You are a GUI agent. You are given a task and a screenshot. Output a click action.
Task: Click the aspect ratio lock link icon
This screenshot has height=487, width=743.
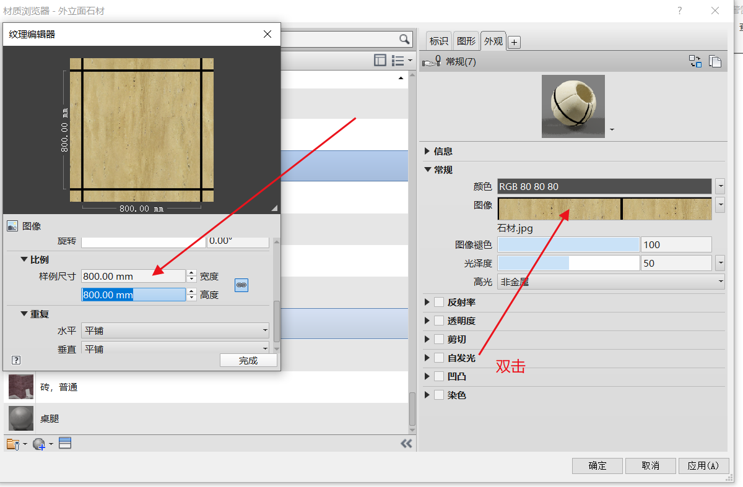(x=241, y=285)
